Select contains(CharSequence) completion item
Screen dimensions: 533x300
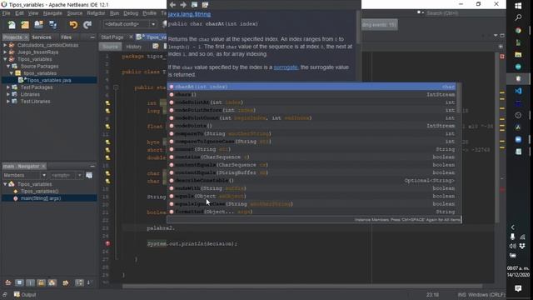point(312,157)
